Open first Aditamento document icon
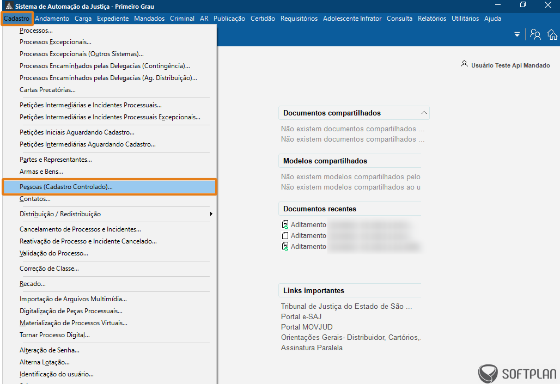560x384 pixels. 285,224
